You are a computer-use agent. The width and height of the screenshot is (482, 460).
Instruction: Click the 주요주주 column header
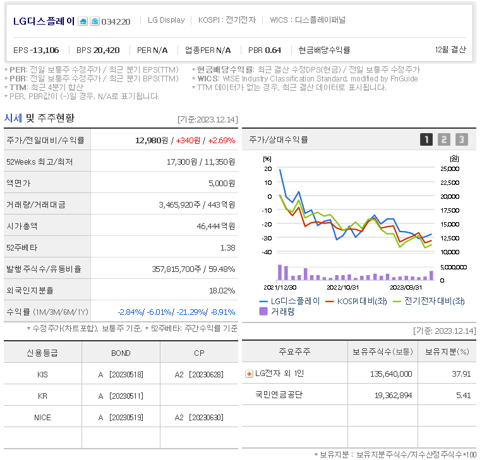point(295,351)
